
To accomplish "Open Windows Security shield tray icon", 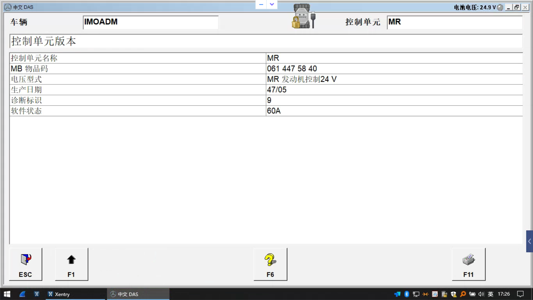I will tap(453, 294).
